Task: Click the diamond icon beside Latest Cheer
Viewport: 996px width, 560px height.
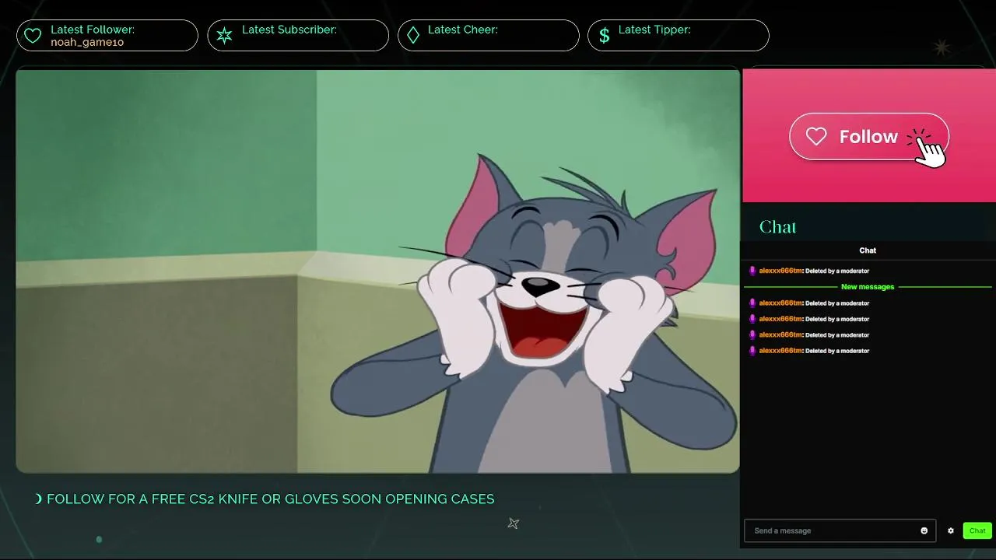Action: [x=413, y=36]
